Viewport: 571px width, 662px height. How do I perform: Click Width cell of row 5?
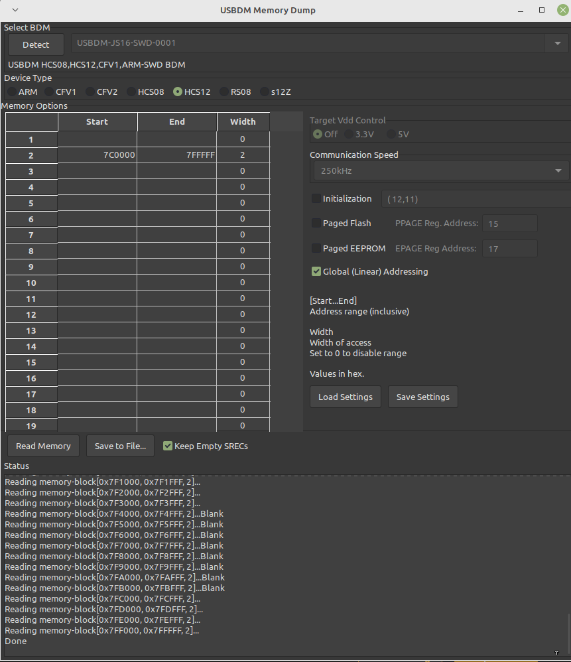pos(243,203)
